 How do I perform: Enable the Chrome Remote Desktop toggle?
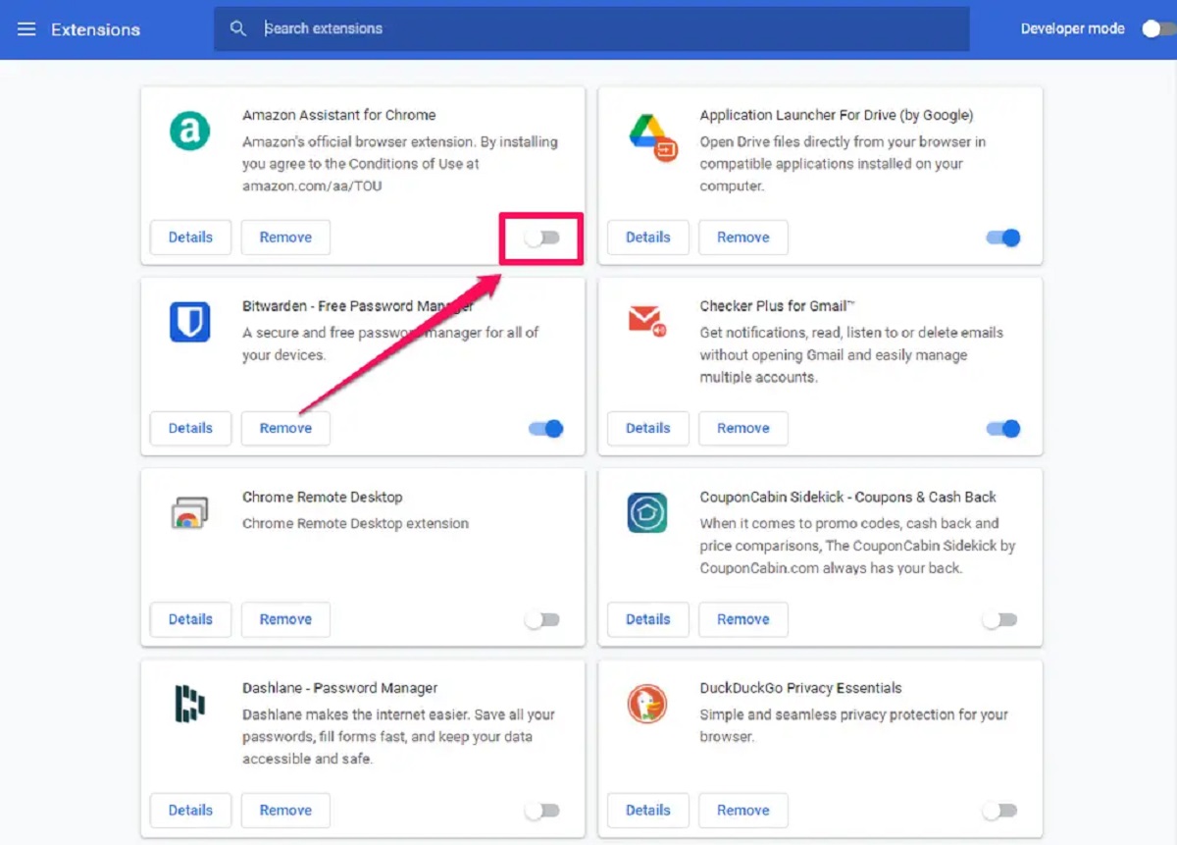click(541, 620)
